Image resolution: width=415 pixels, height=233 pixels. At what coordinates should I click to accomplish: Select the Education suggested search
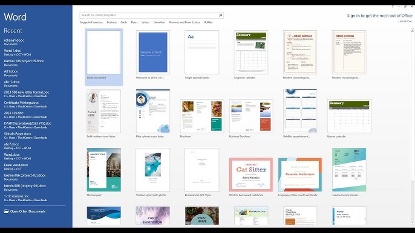(x=159, y=22)
